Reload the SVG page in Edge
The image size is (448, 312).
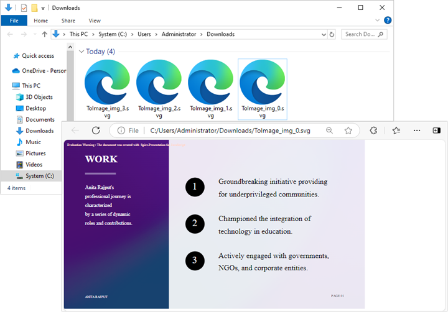(x=96, y=131)
